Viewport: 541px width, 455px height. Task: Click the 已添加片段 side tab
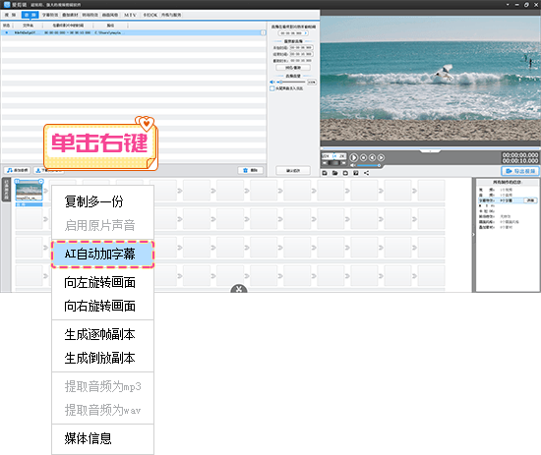tap(6, 190)
